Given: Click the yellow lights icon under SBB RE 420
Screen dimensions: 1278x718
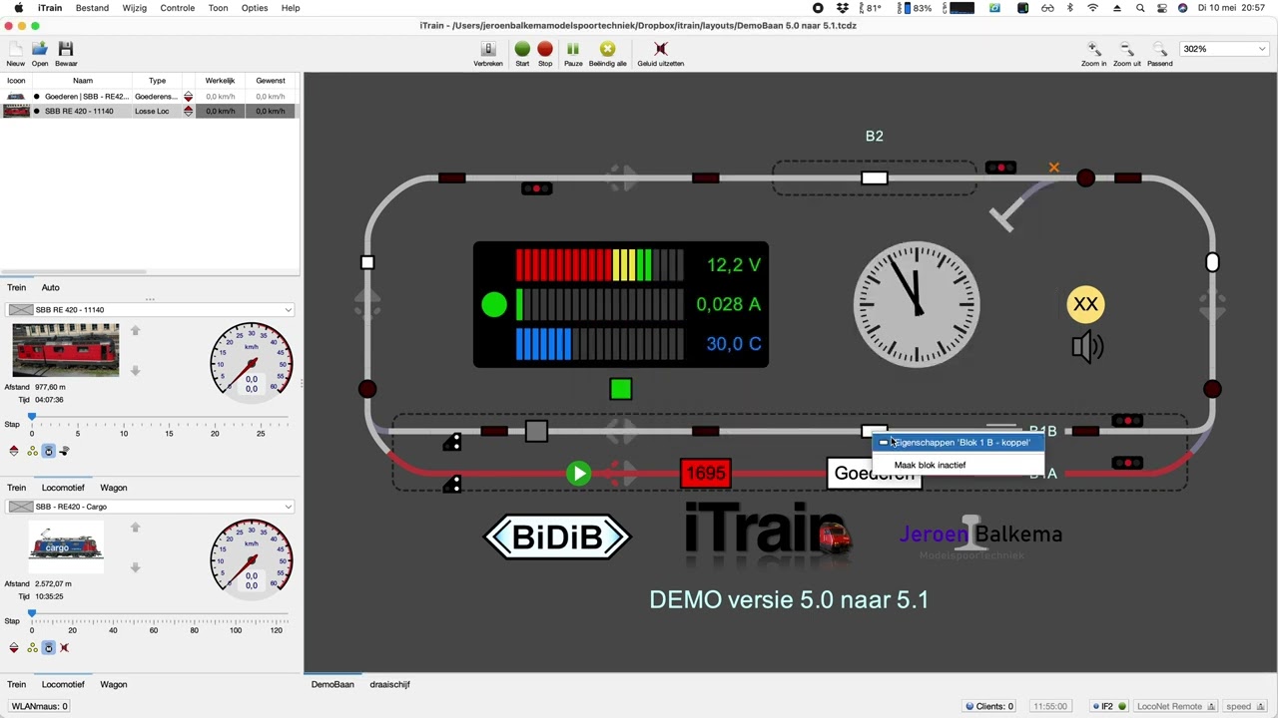Looking at the screenshot, I should click(x=32, y=451).
